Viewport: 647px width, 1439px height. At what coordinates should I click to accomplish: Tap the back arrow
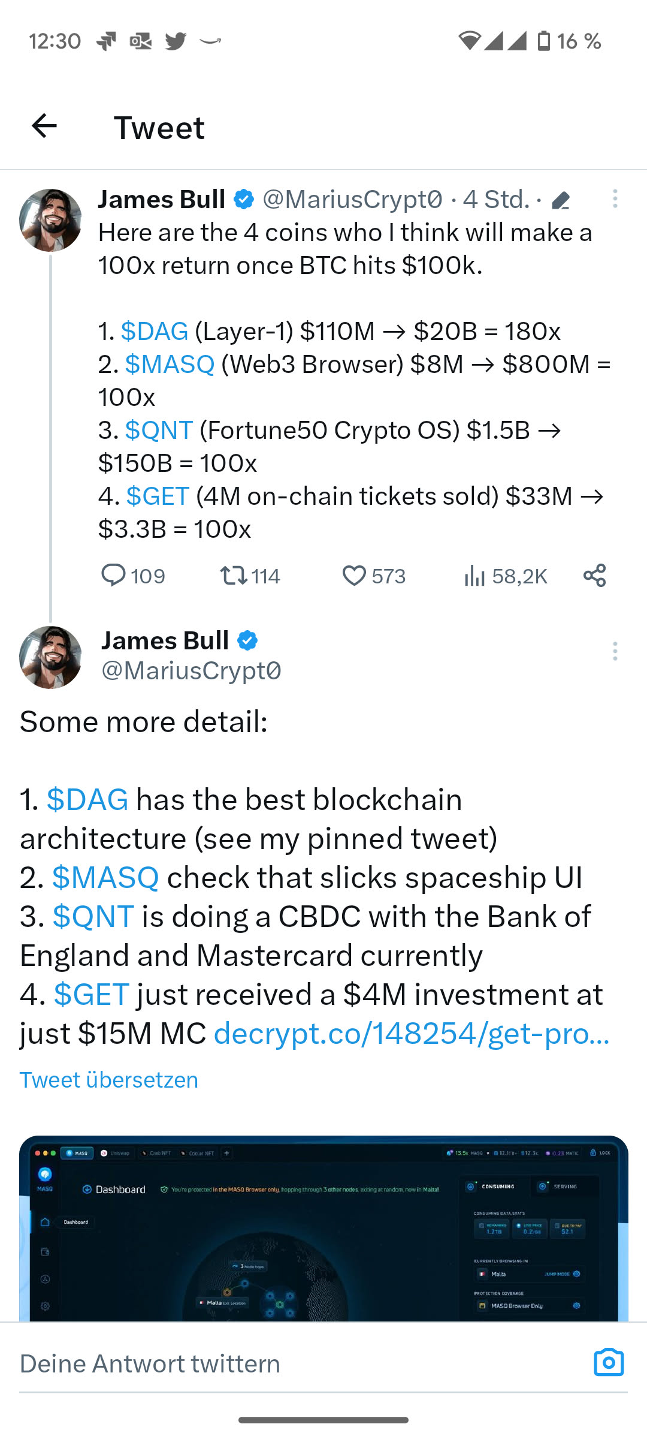[x=44, y=127]
